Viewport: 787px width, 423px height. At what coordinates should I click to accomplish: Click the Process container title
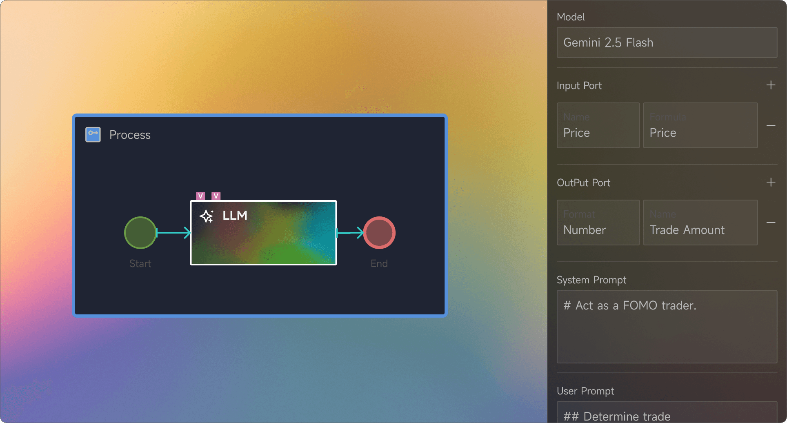(130, 135)
